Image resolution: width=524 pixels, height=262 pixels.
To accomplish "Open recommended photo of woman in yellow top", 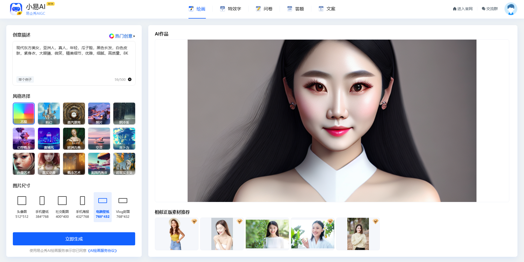I will [176, 234].
